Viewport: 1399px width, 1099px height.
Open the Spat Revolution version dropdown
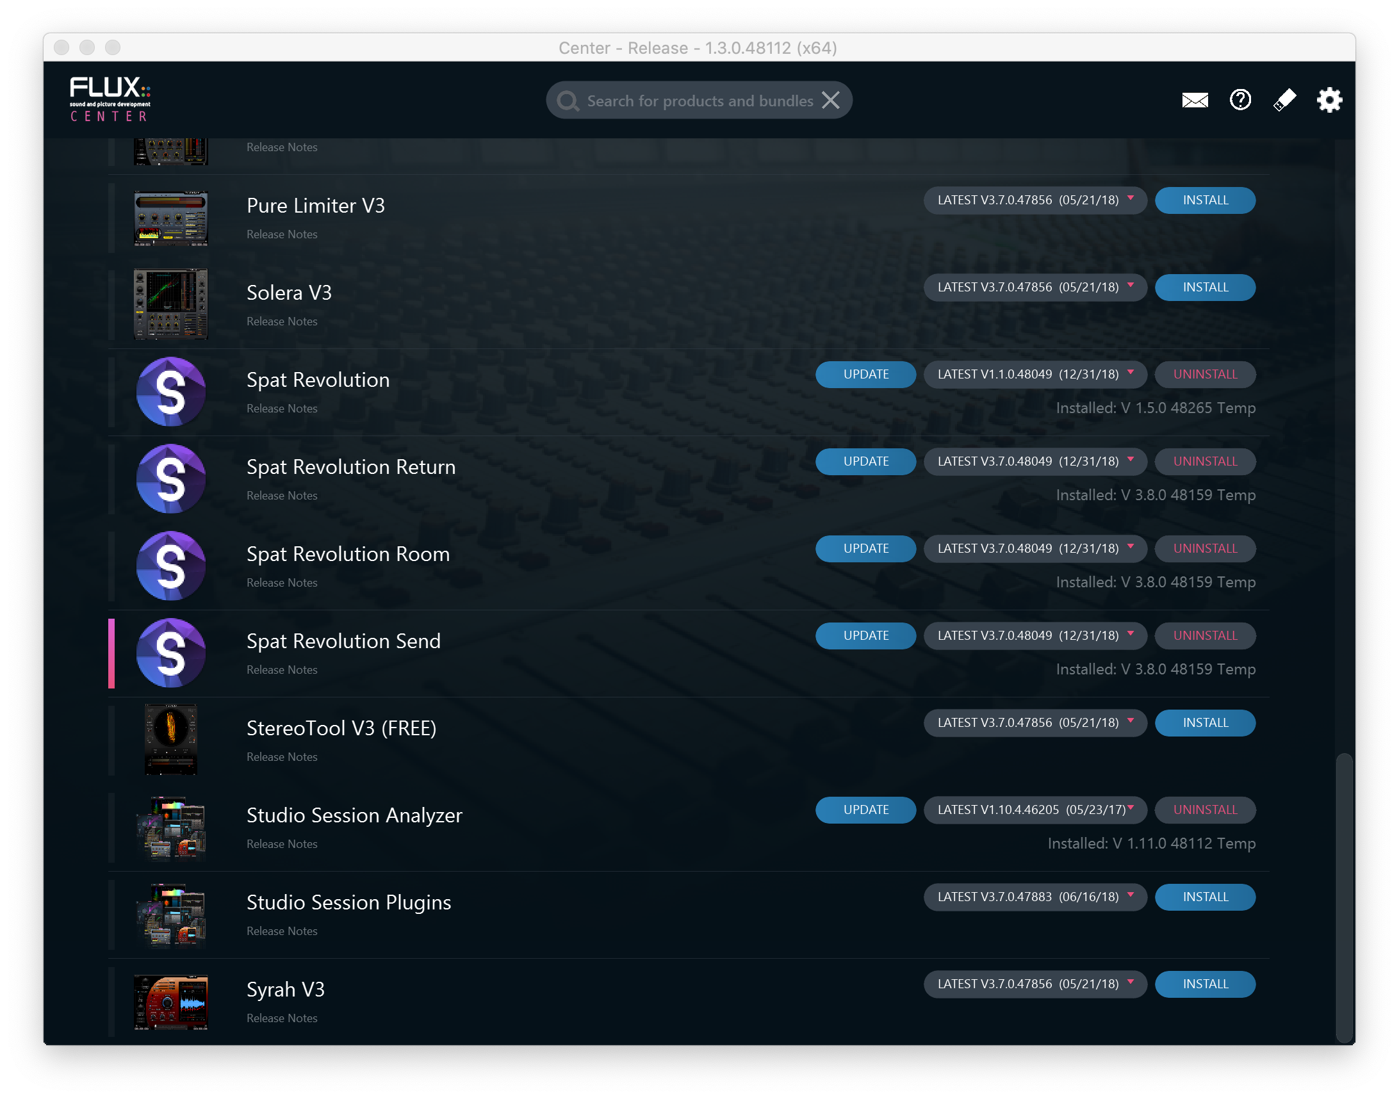1035,375
